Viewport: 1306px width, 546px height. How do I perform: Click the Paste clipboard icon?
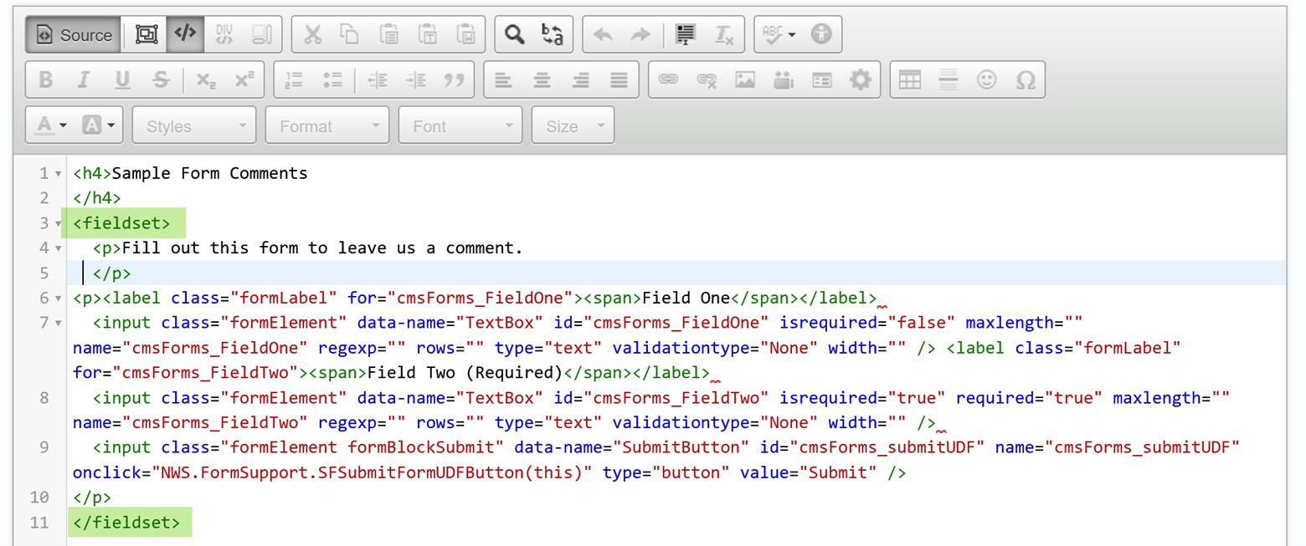point(388,35)
